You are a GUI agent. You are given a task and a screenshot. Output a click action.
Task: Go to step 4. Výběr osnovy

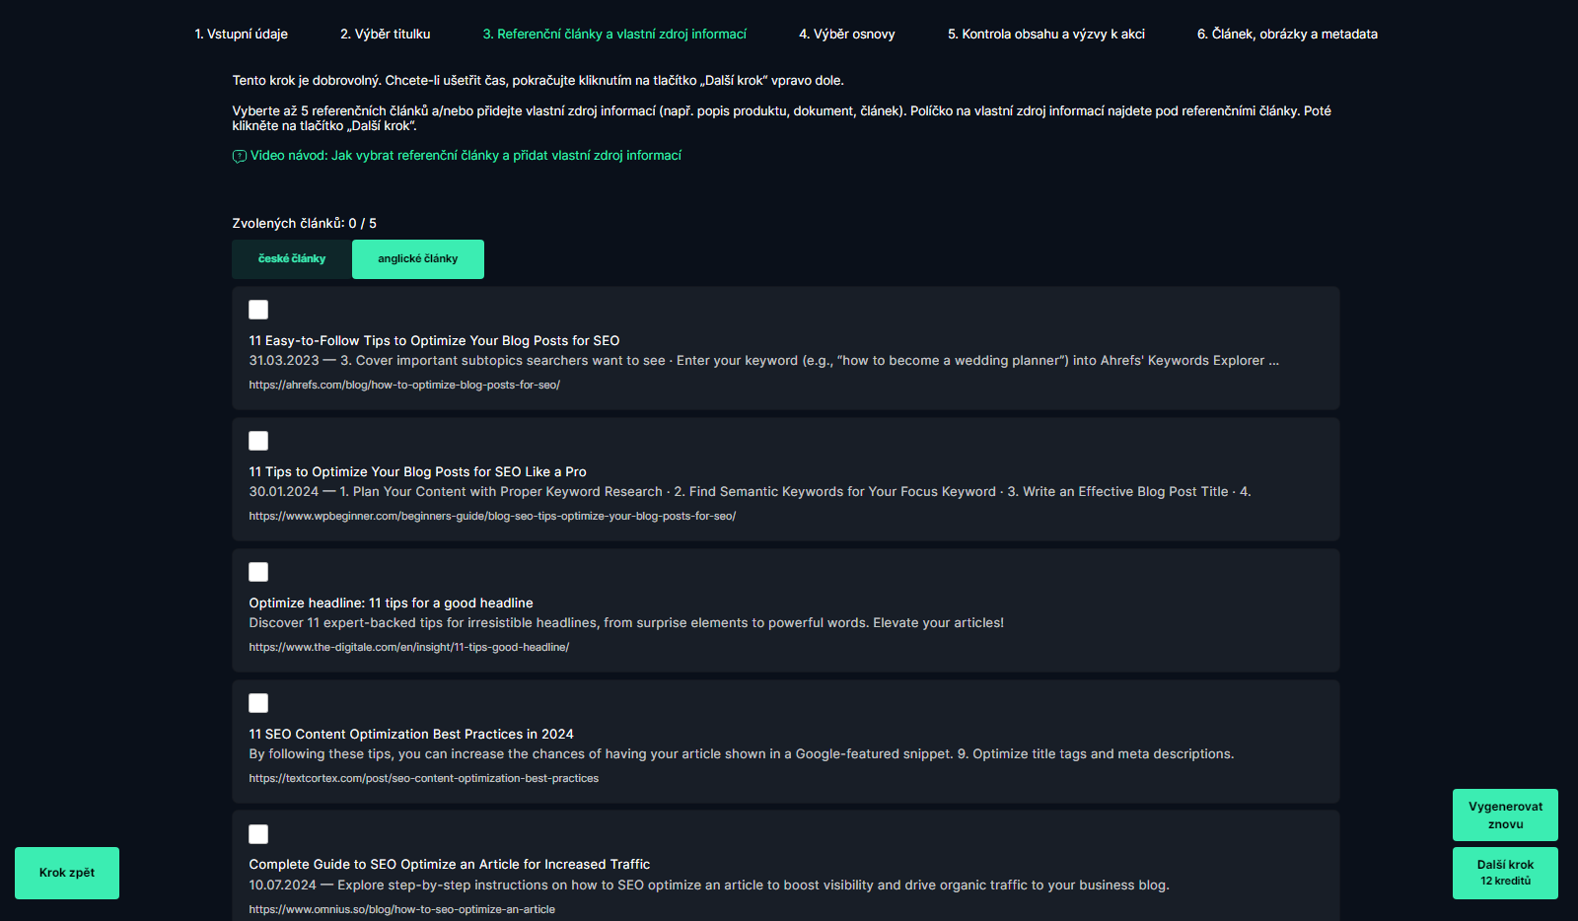[847, 34]
